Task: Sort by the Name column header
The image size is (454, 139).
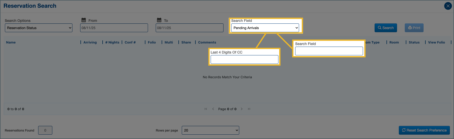Action: pos(11,42)
